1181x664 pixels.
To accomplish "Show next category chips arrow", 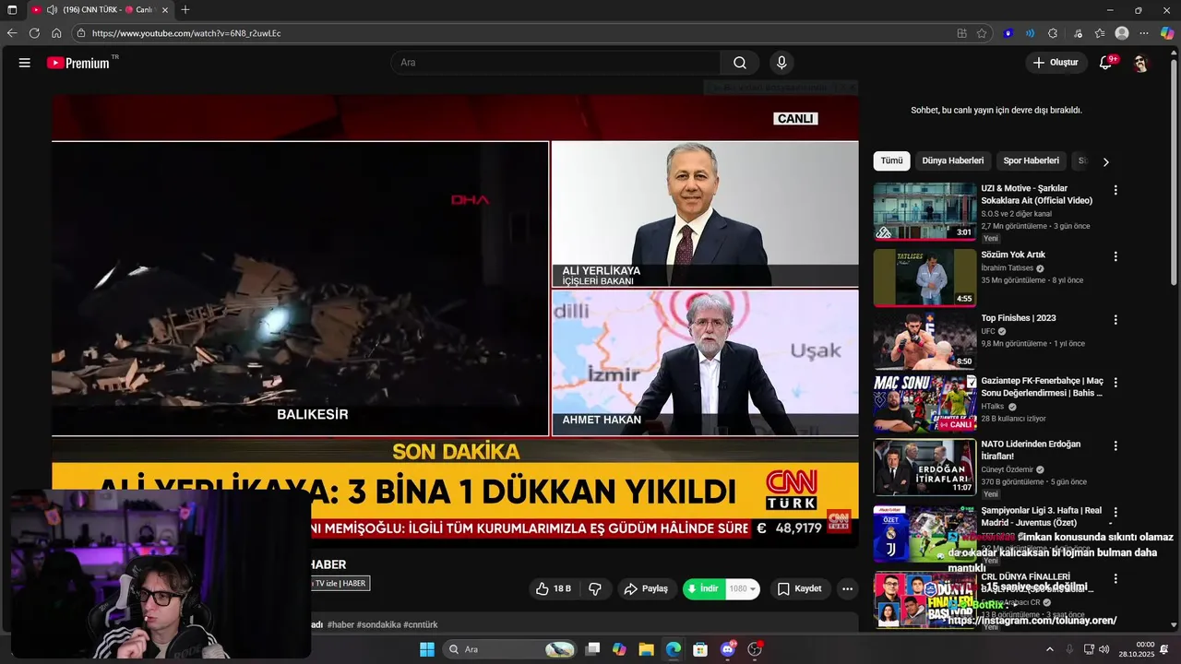I will coord(1105,161).
